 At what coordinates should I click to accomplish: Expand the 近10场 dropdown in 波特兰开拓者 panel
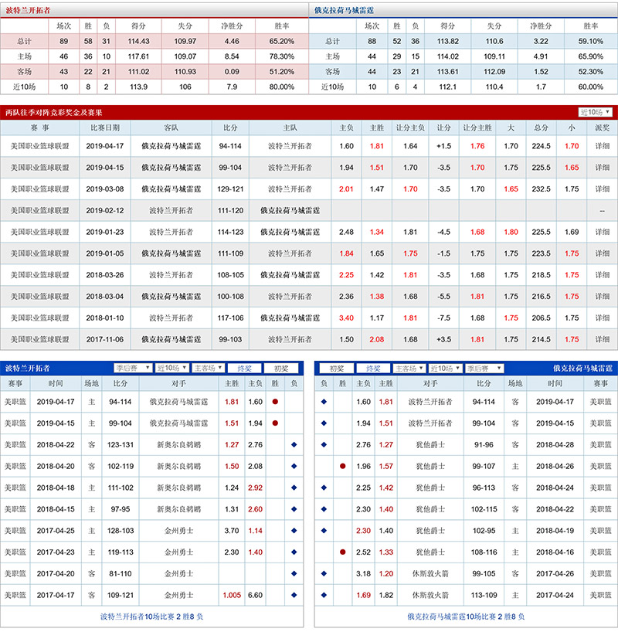tap(172, 368)
